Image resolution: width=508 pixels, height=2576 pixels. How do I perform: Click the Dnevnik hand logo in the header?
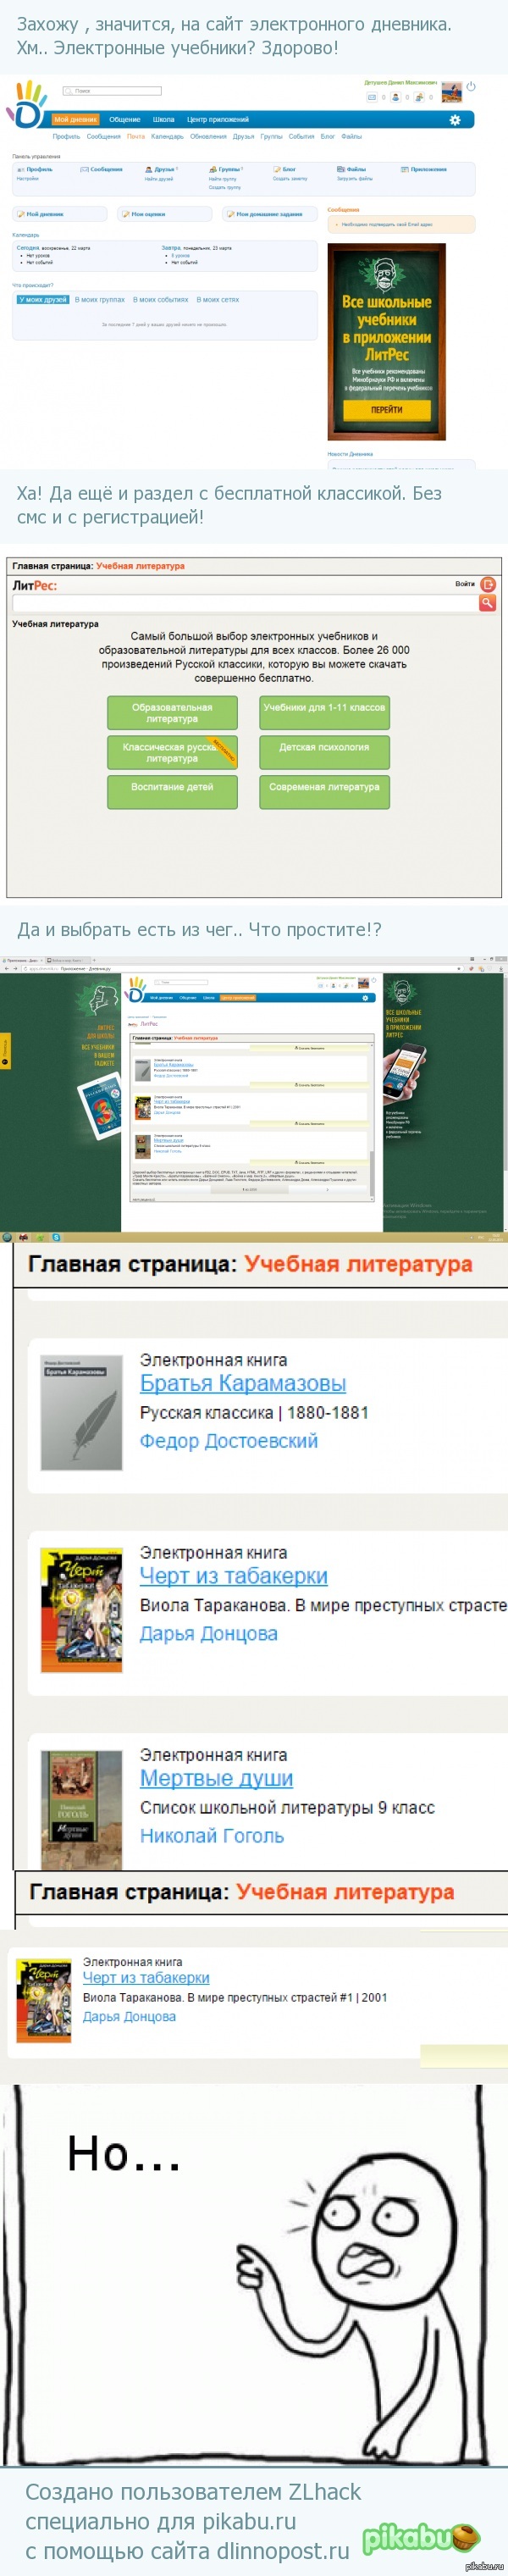pos(27,104)
